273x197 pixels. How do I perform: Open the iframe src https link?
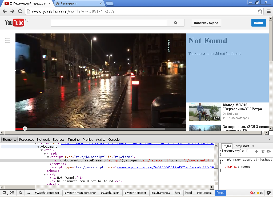[138, 144]
